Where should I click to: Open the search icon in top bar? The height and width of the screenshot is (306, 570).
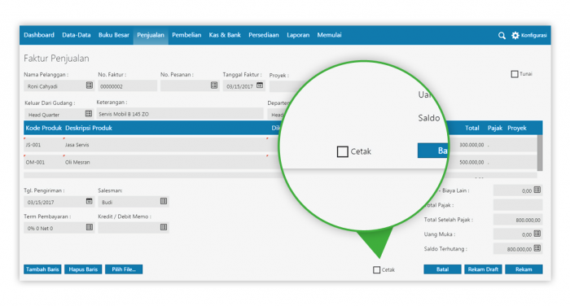(502, 36)
